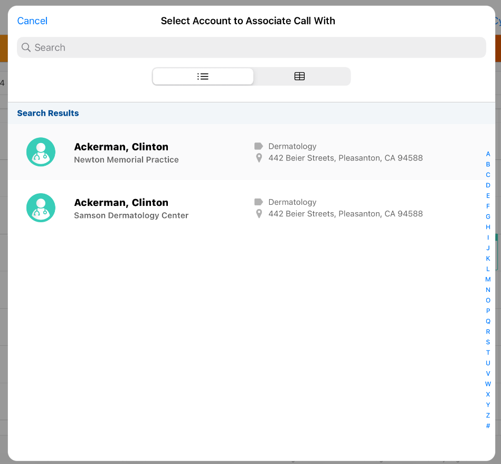This screenshot has height=464, width=501.
Task: Jump to letter A in index
Action: point(488,154)
